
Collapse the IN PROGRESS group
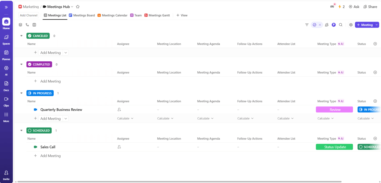21,93
